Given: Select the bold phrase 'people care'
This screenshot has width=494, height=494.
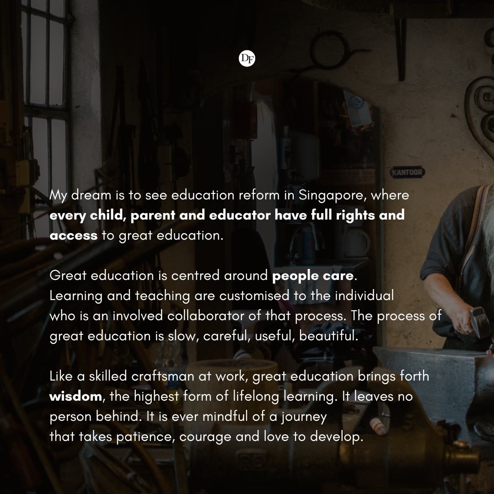Looking at the screenshot, I should [313, 276].
